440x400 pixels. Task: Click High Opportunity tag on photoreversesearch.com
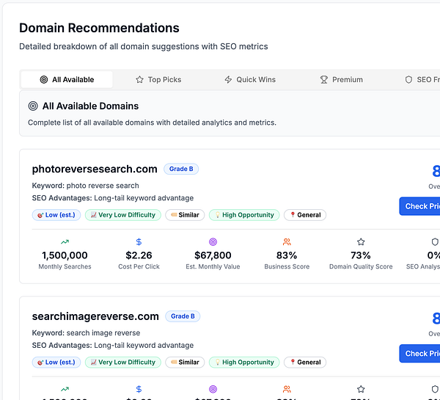click(244, 215)
